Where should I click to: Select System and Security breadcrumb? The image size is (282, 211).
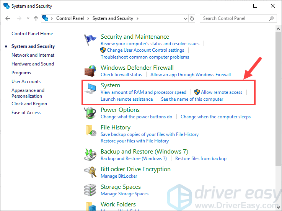coord(113,18)
